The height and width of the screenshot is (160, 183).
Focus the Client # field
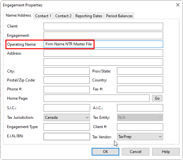pos(140,127)
